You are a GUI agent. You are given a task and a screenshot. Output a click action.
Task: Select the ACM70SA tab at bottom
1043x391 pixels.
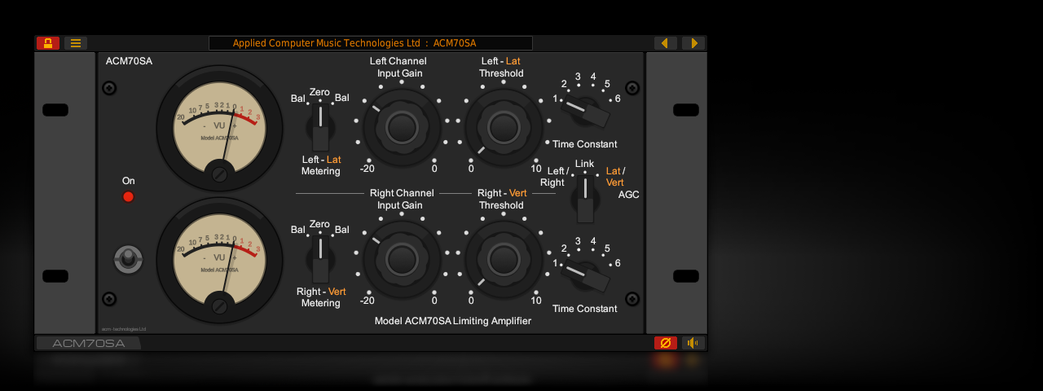click(x=89, y=343)
